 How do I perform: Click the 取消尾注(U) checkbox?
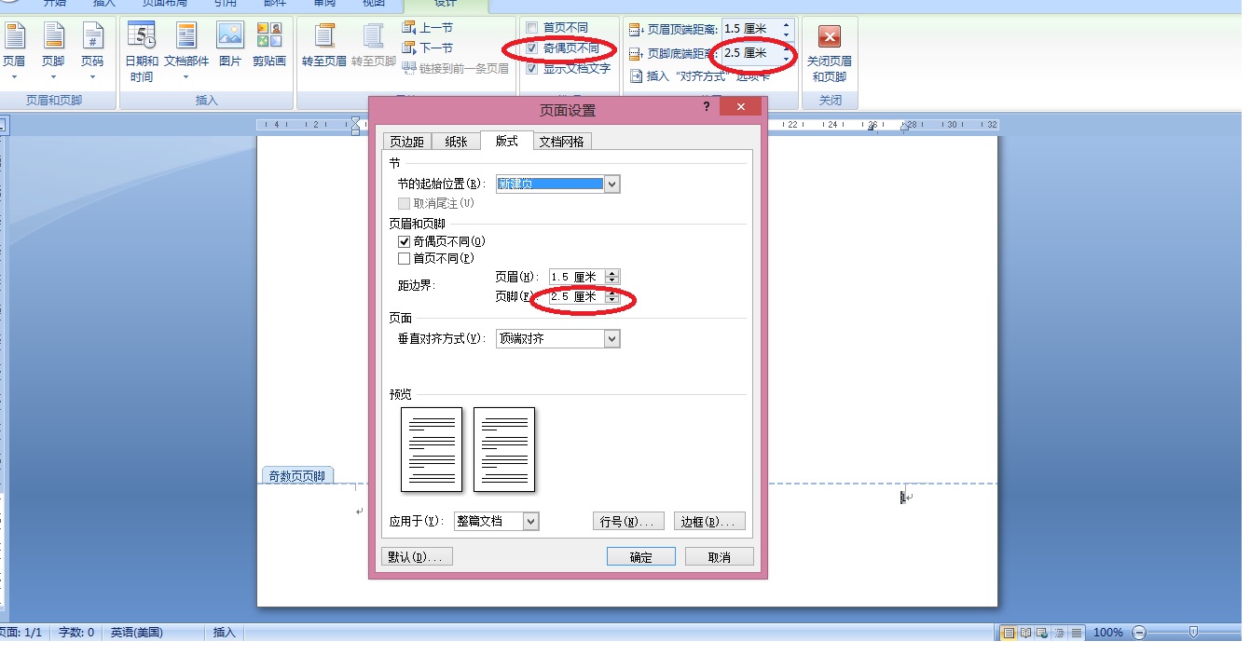click(404, 202)
